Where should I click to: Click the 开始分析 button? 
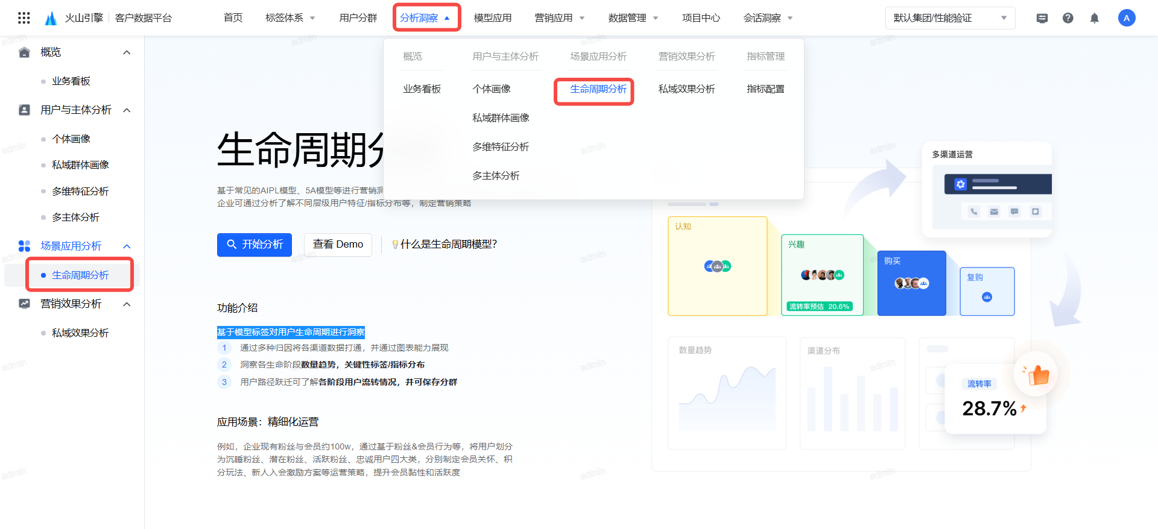click(254, 245)
